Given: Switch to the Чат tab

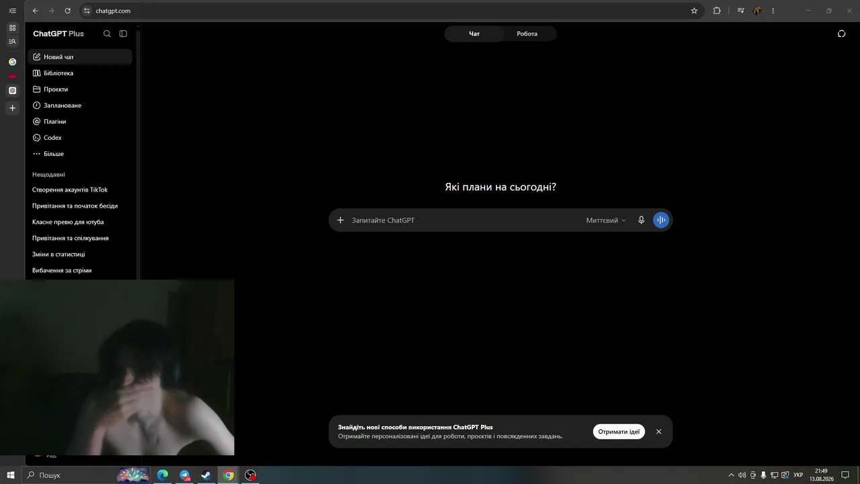Looking at the screenshot, I should [x=474, y=34].
